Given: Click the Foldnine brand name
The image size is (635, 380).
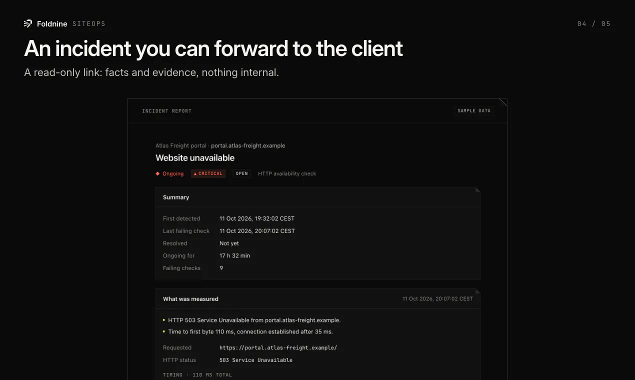Looking at the screenshot, I should click(x=52, y=24).
